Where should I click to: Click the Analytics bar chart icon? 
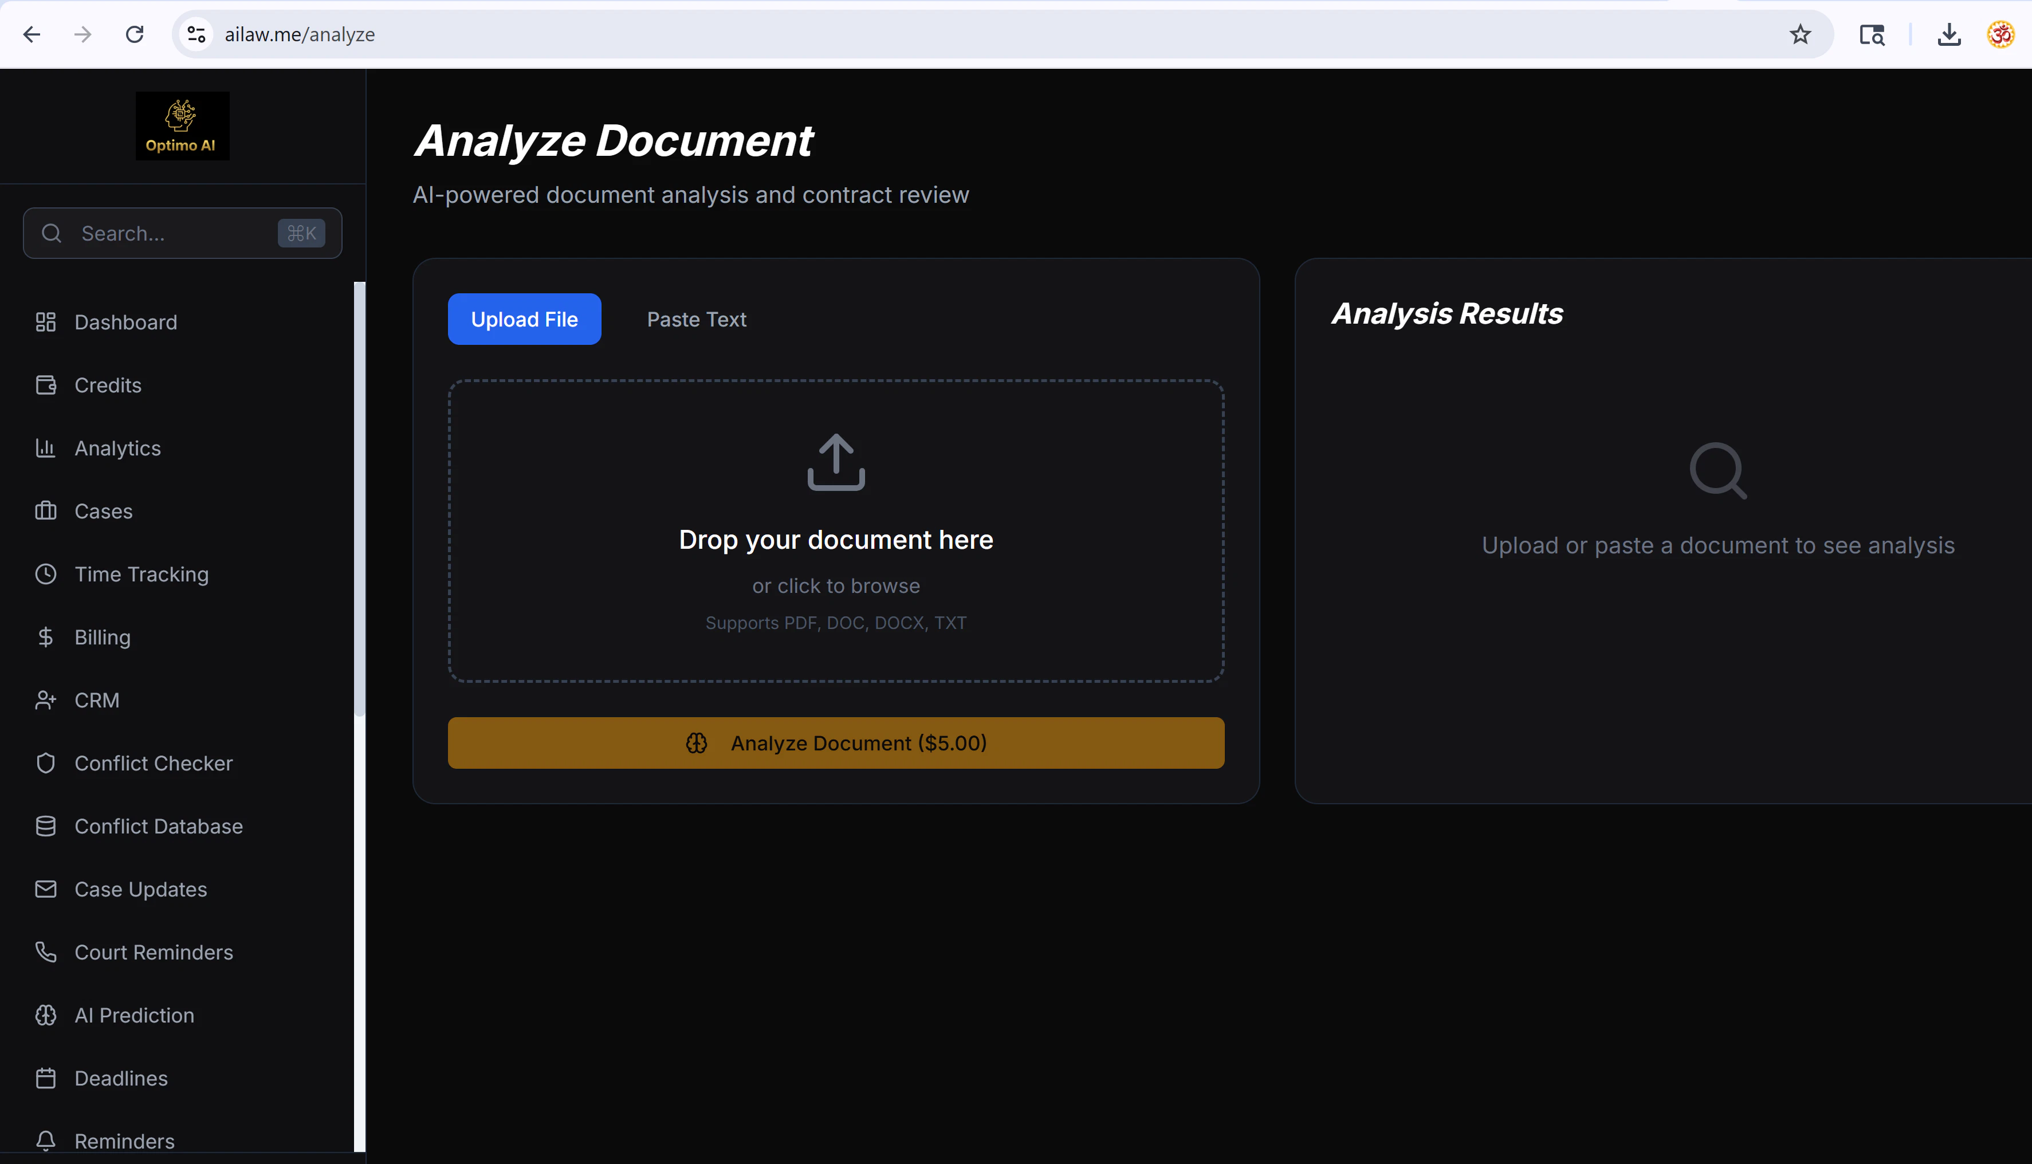pyautogui.click(x=46, y=448)
